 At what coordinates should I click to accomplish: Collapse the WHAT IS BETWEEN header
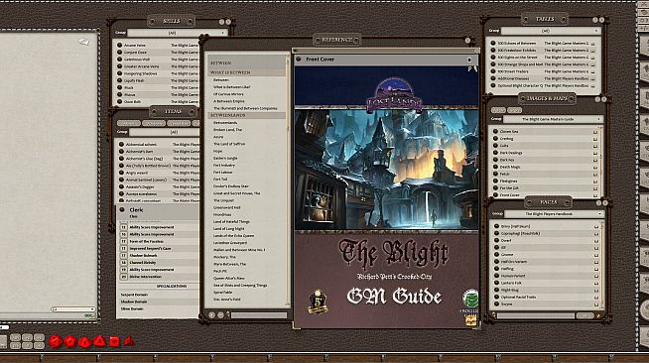click(247, 72)
